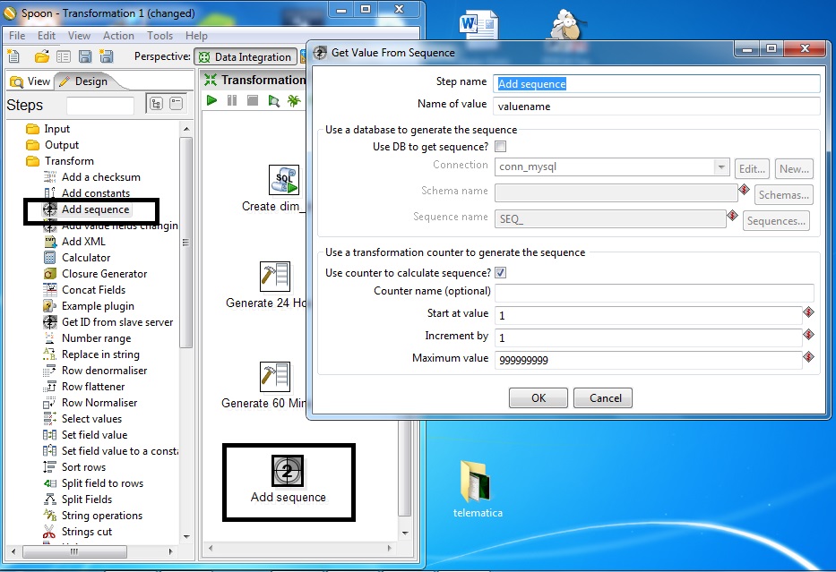Open the Help menu
Image resolution: width=836 pixels, height=572 pixels.
click(x=196, y=36)
